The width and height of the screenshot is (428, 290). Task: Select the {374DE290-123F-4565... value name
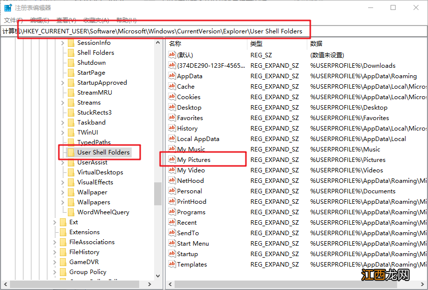[211, 65]
